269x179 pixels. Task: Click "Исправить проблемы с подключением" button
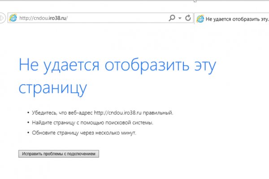pyautogui.click(x=58, y=153)
